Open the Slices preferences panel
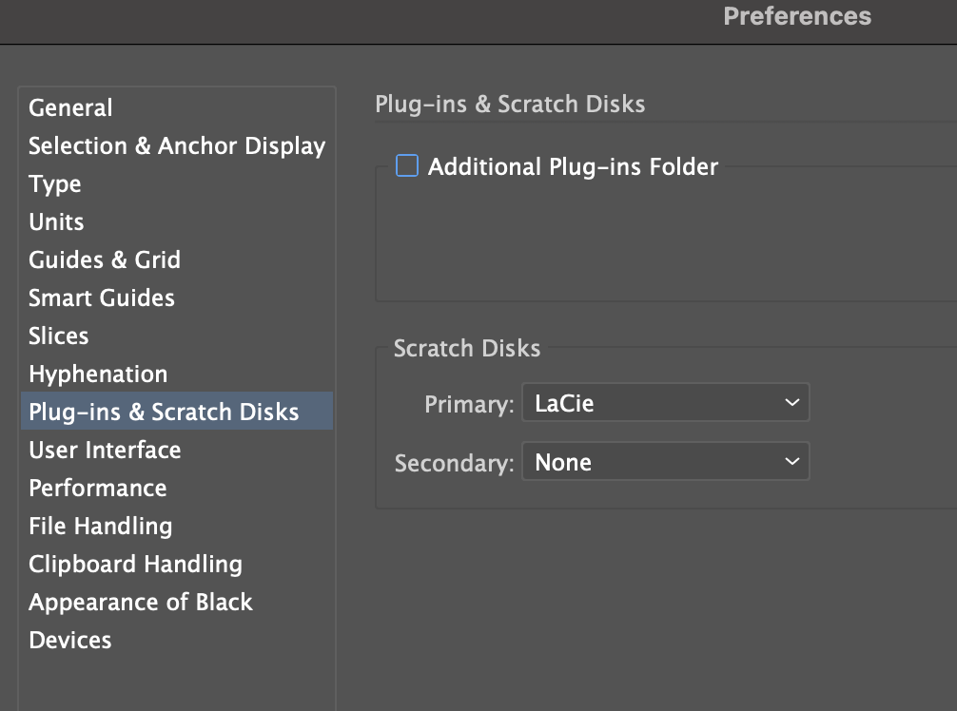 coord(58,336)
